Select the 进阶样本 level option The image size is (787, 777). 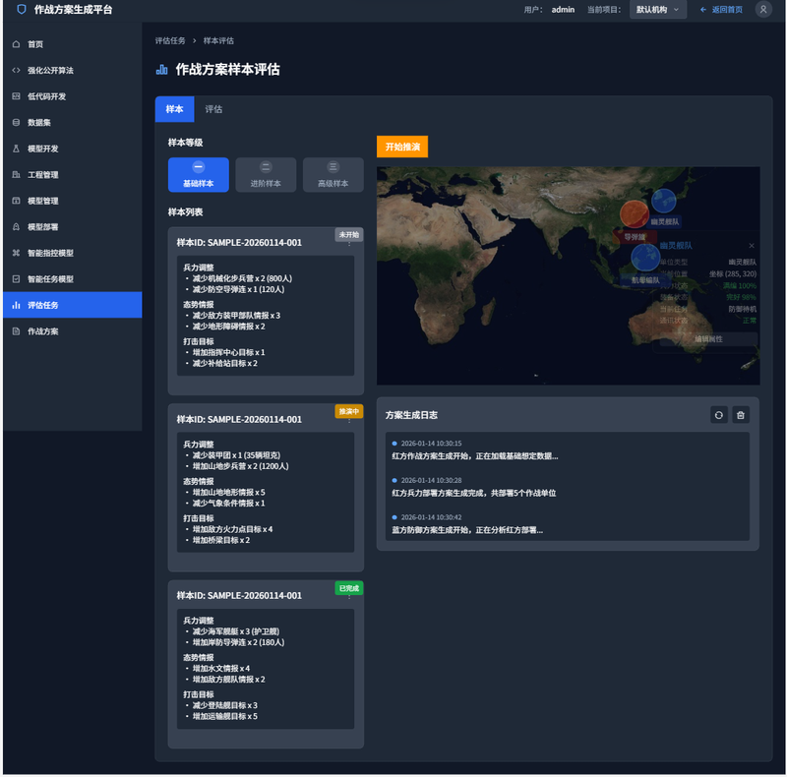pos(266,175)
